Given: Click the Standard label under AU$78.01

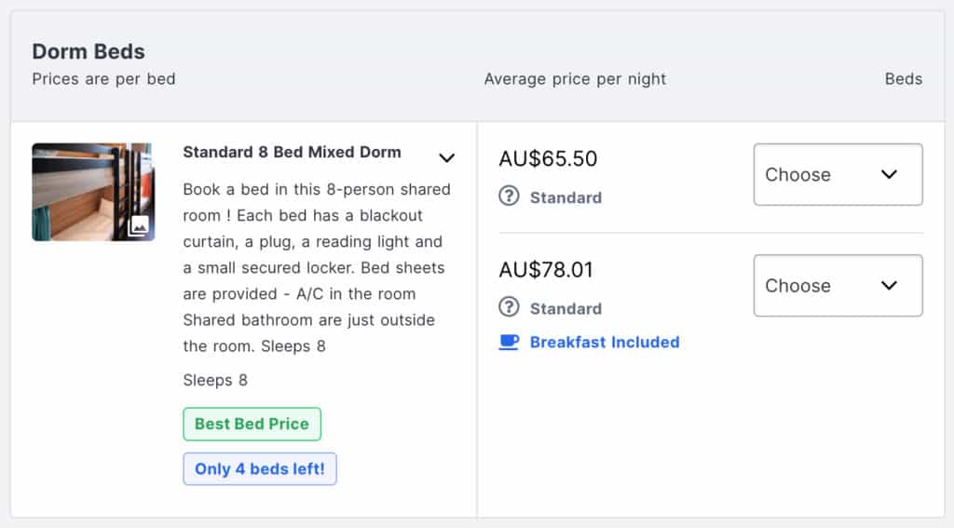Looking at the screenshot, I should click(566, 308).
